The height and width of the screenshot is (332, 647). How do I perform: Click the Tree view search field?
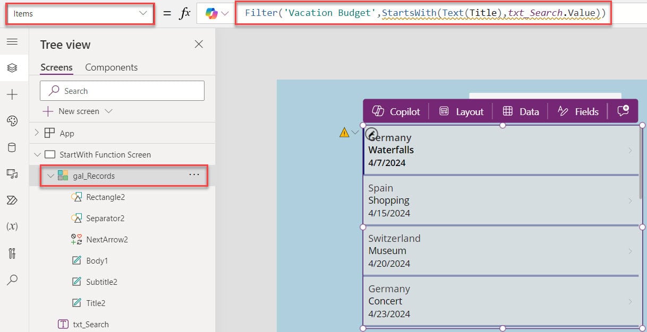122,91
